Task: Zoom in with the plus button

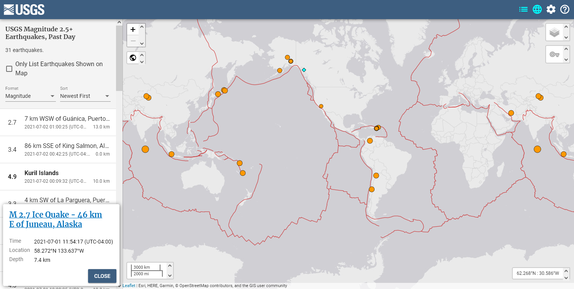Action: 133,29
